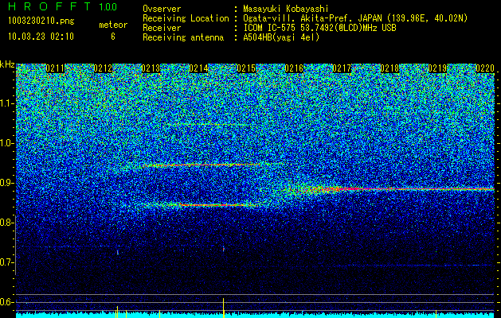Click the 'Receiving Location' label
The image size is (501, 318).
pos(186,18)
